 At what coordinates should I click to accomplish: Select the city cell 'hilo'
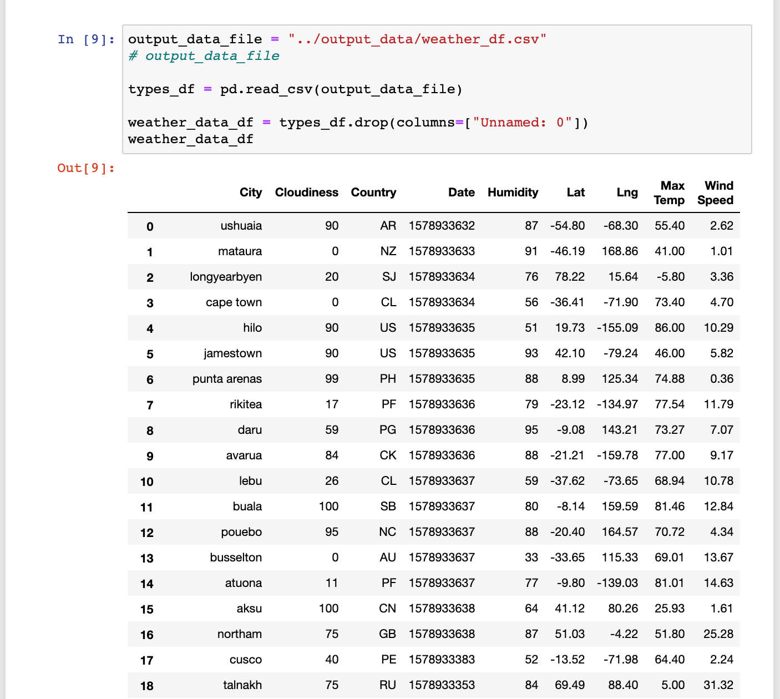click(253, 328)
